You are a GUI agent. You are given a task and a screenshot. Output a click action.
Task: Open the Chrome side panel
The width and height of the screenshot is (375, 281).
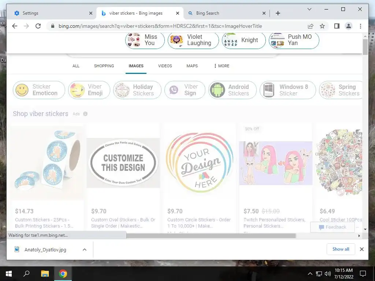click(337, 26)
